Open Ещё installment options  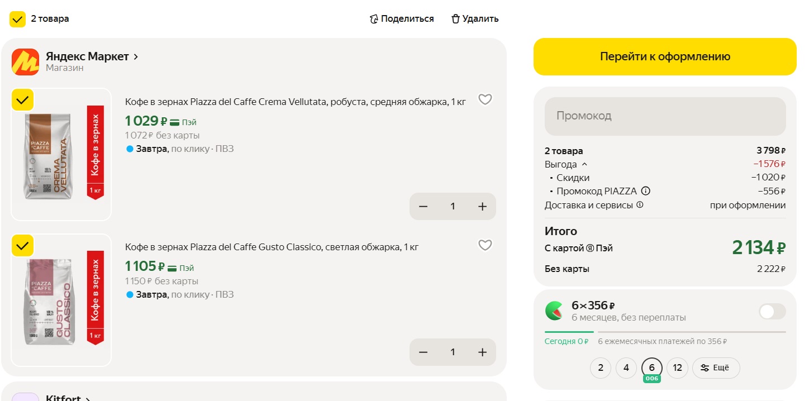(716, 368)
